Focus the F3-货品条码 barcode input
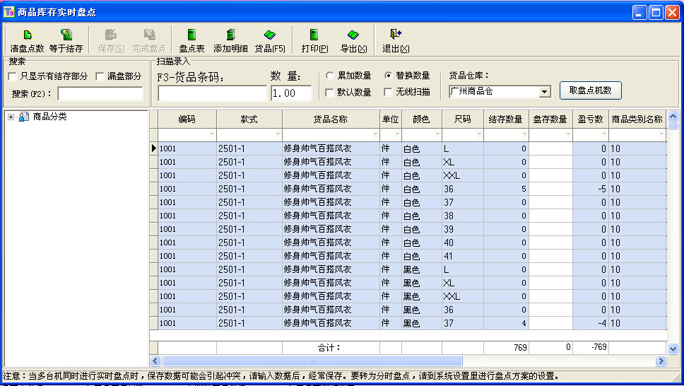The width and height of the screenshot is (684, 386). coord(213,93)
